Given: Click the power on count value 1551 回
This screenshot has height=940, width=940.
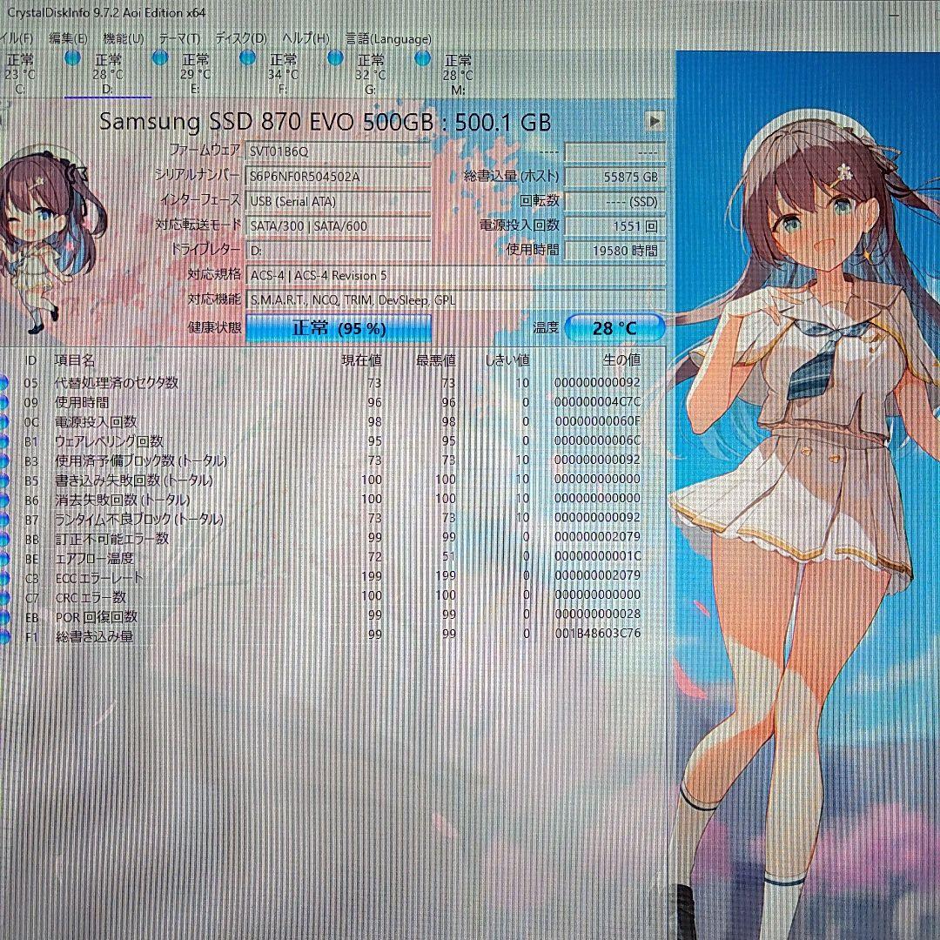Looking at the screenshot, I should (x=615, y=226).
